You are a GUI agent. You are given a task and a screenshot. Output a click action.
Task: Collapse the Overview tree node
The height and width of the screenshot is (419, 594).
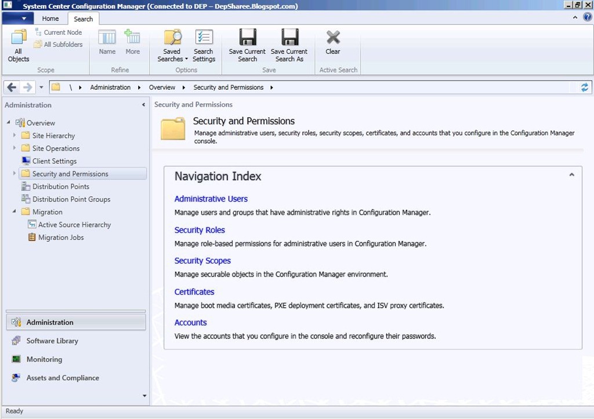coord(8,122)
